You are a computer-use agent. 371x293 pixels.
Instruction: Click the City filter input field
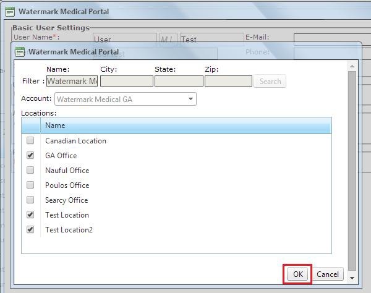(127, 81)
